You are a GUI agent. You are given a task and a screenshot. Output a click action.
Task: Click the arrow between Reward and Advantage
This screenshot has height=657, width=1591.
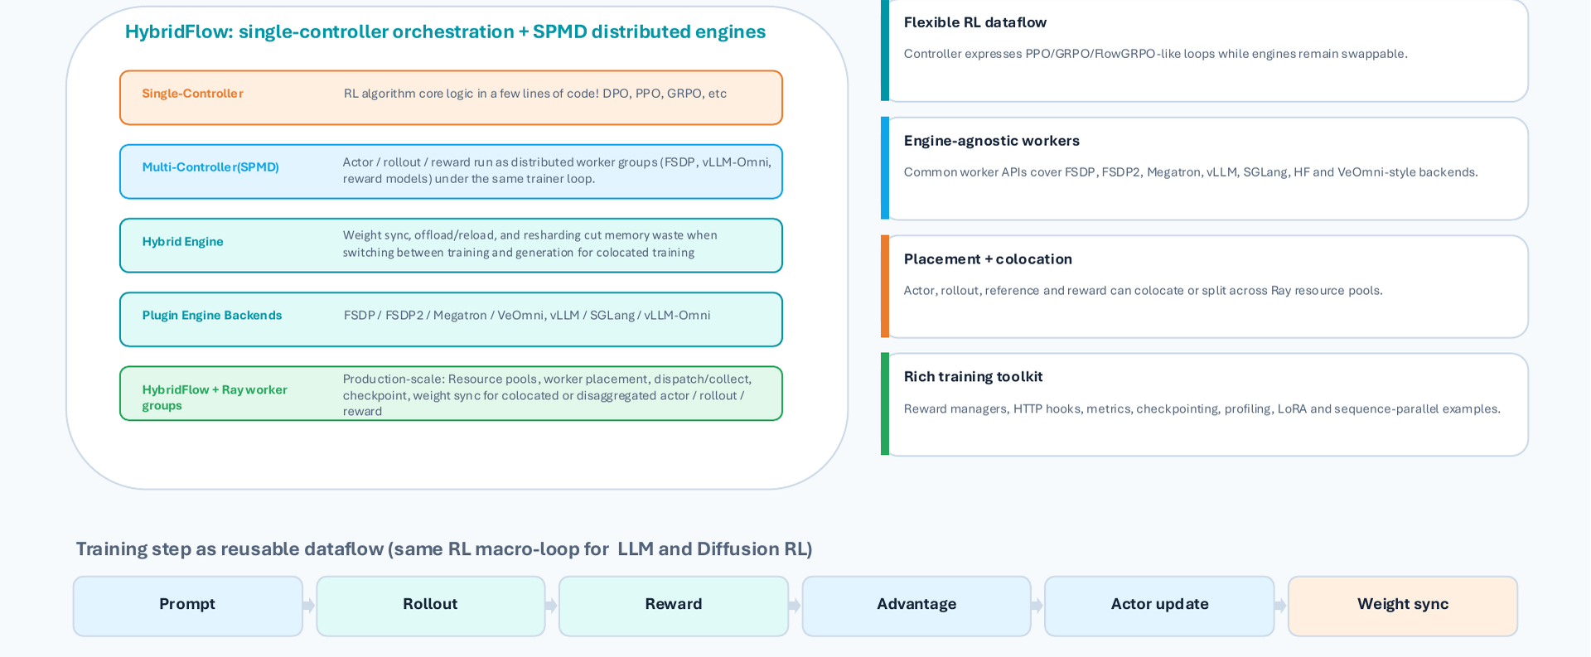[795, 606]
